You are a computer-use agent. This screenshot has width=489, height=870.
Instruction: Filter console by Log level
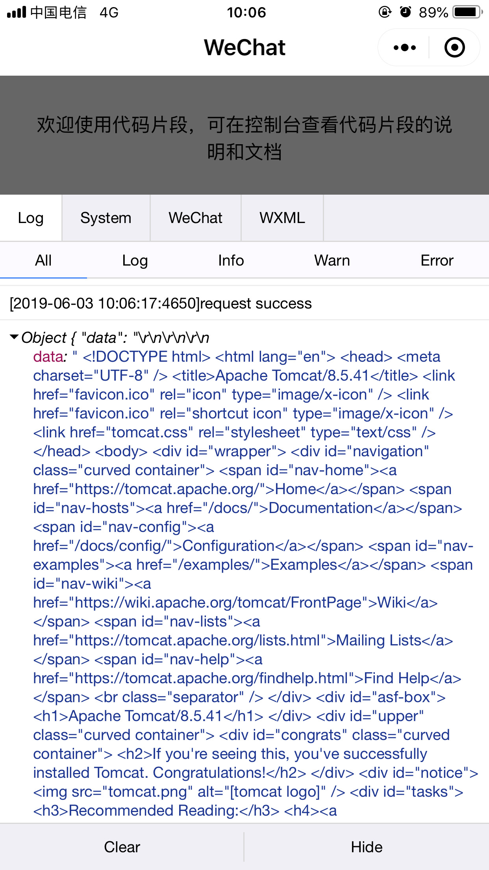[x=135, y=260]
